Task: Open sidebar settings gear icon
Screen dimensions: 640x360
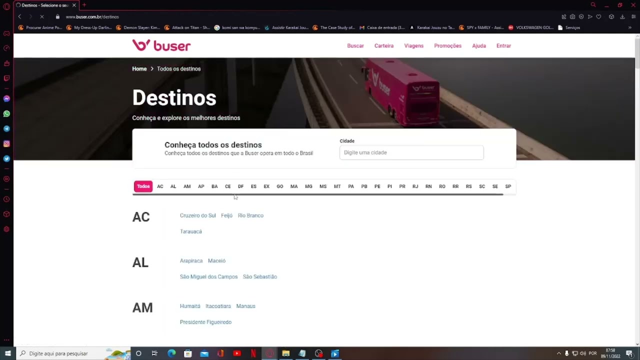Action: [x=6, y=229]
